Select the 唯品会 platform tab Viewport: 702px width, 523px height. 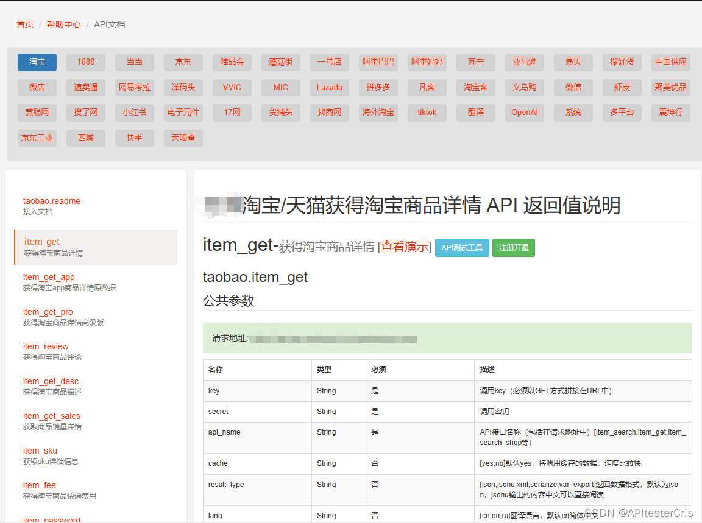(232, 62)
